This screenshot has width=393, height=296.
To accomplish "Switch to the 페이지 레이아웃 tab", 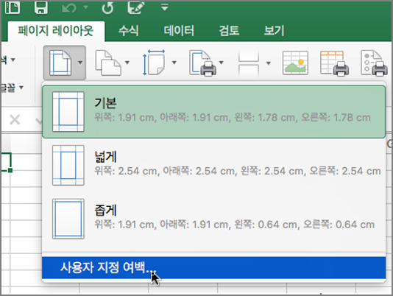I will (56, 31).
